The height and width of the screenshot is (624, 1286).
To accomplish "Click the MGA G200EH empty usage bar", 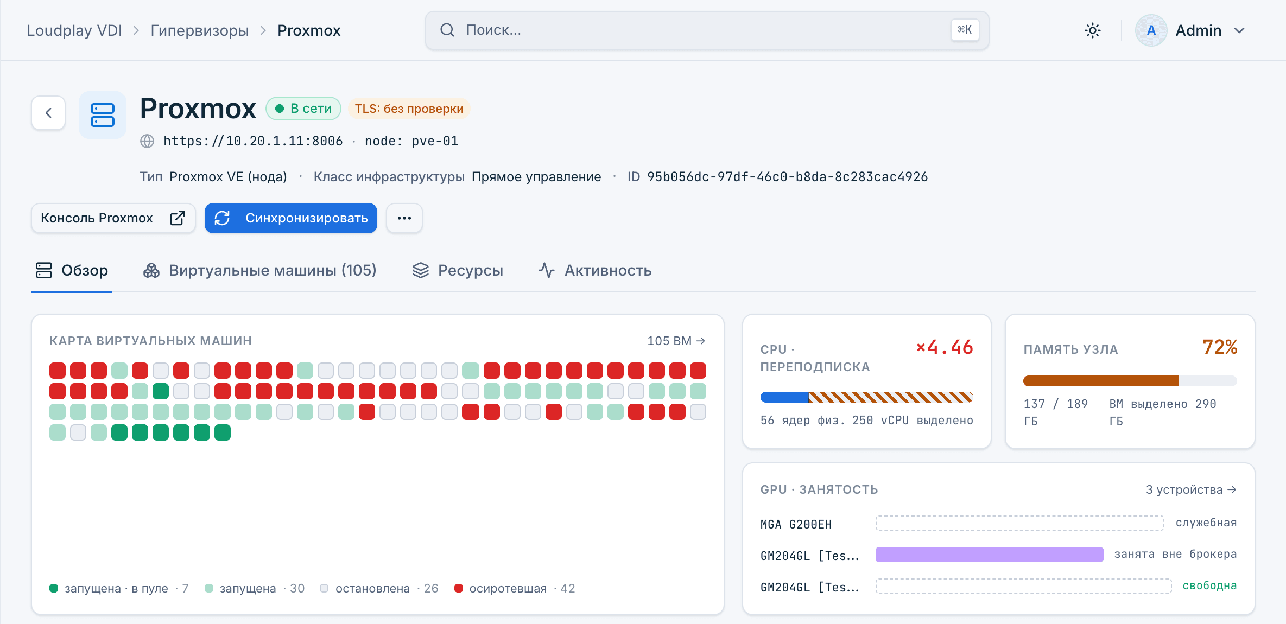I will [x=1019, y=523].
